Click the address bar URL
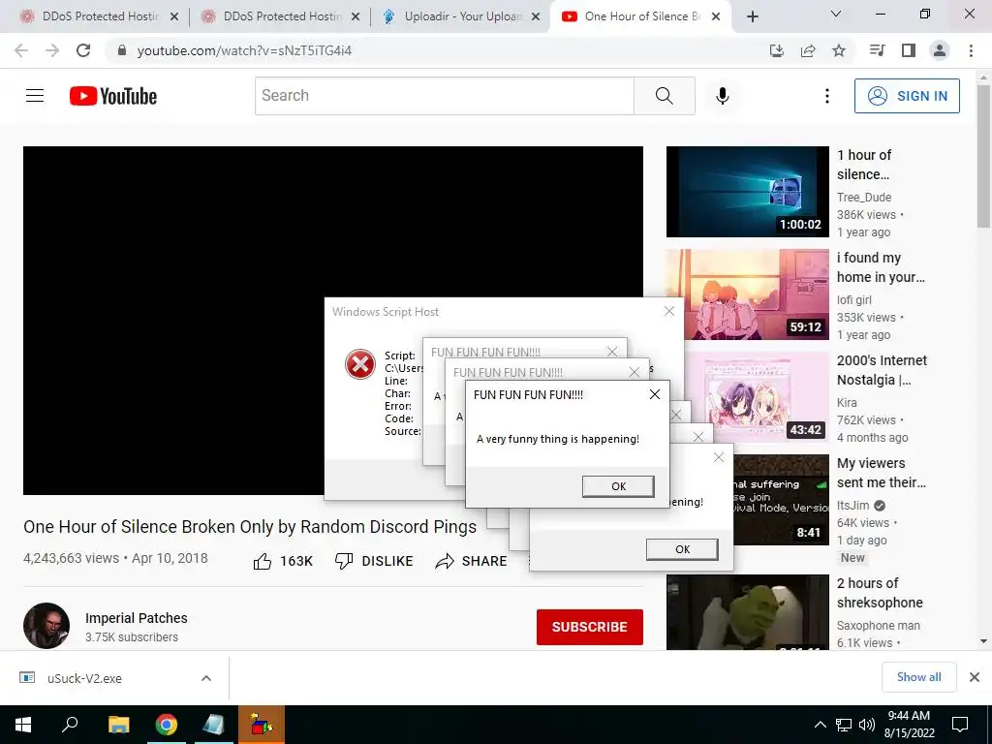Viewport: 992px width, 744px height. click(x=244, y=50)
